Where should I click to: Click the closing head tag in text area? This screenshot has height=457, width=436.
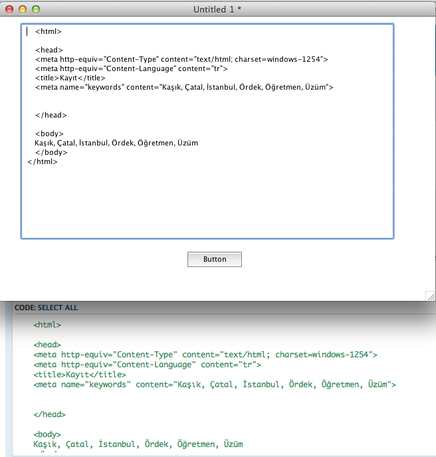click(51, 115)
